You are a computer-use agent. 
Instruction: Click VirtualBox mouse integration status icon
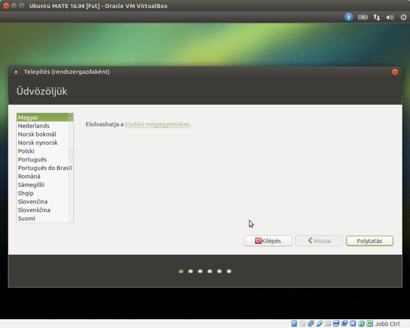coord(361,323)
